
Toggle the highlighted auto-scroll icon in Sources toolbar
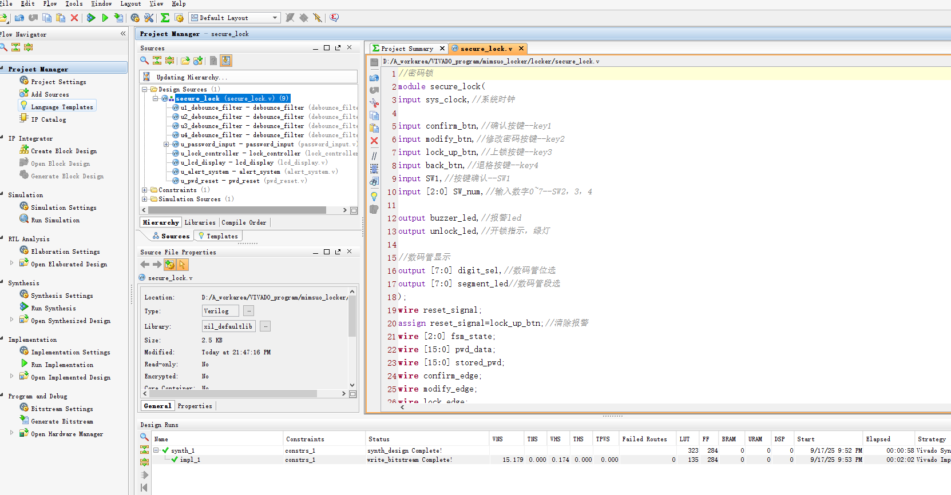[226, 61]
